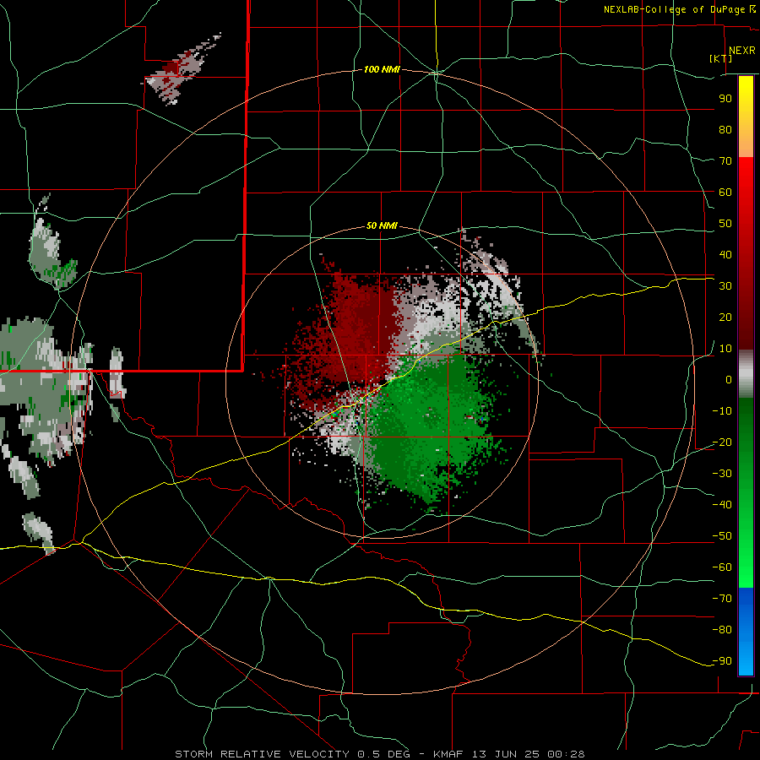Click the positive 80 knot scale label
This screenshot has height=760, width=760.
coord(725,130)
